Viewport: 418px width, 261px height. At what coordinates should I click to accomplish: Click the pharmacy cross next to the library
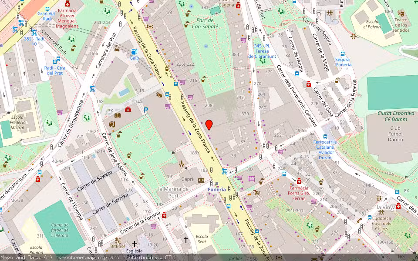click(128, 110)
